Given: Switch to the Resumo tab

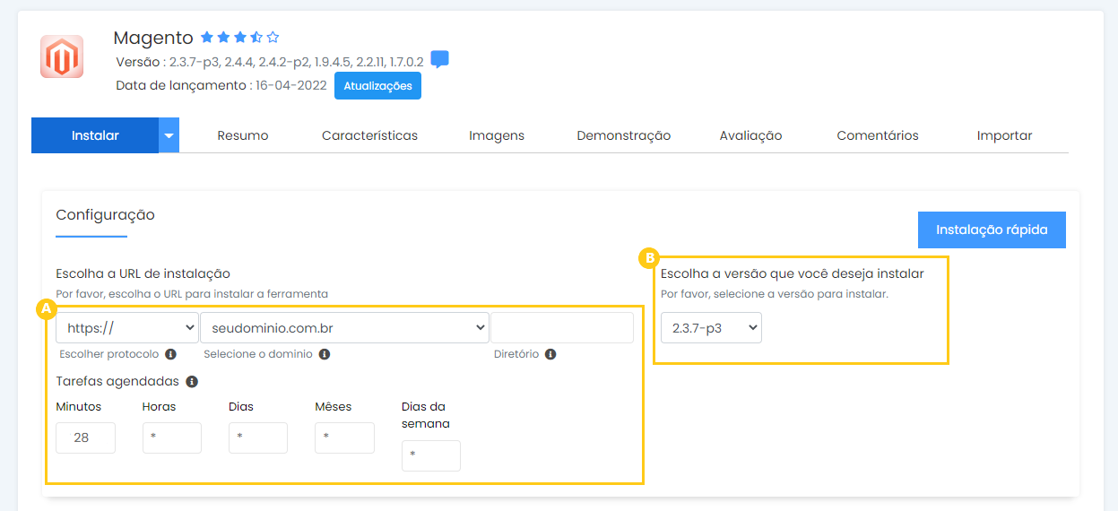Looking at the screenshot, I should click(x=243, y=135).
